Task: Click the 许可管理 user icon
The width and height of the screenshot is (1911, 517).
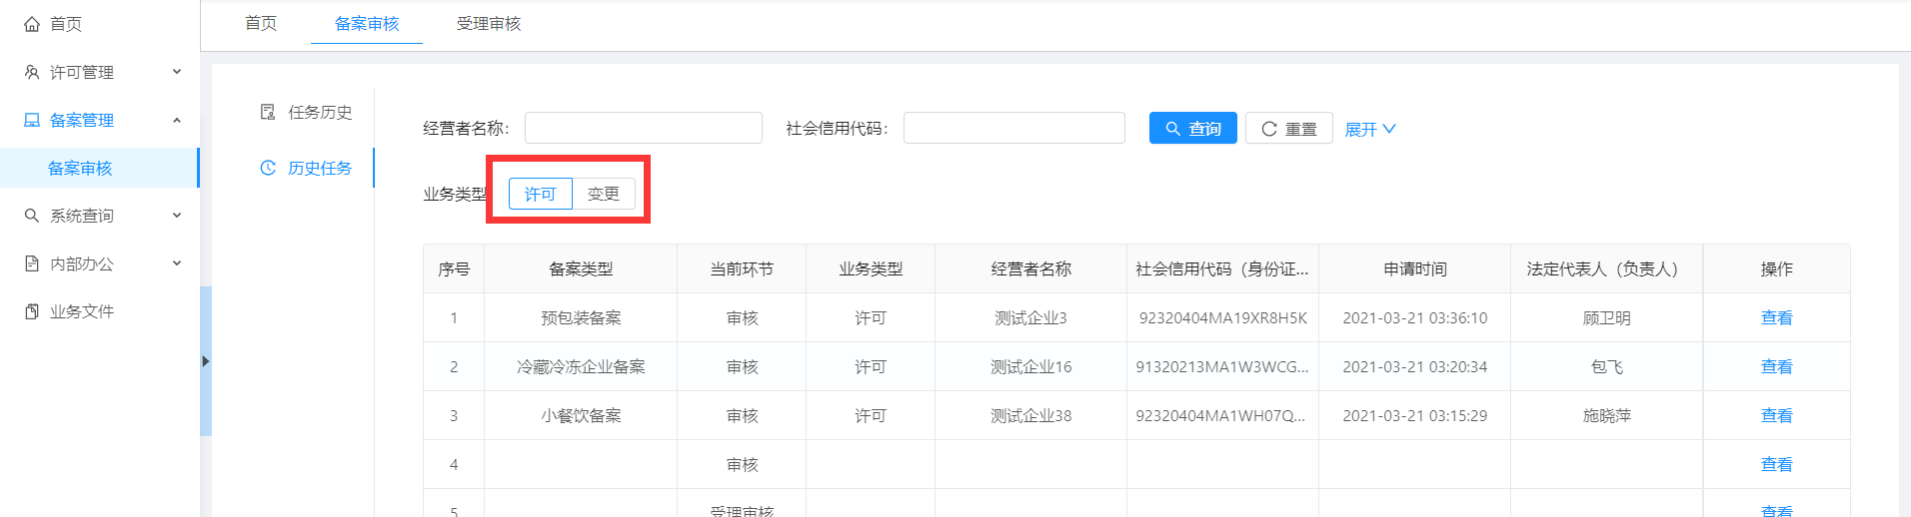Action: click(x=32, y=72)
